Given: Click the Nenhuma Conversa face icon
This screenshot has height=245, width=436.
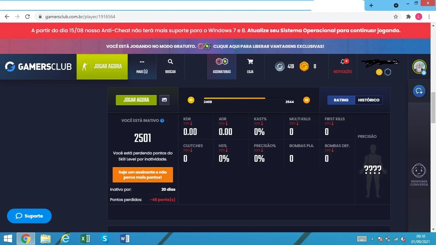Looking at the screenshot, I should [419, 171].
